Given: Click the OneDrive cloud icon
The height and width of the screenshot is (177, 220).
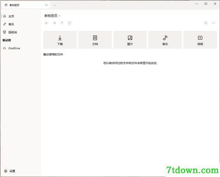Looking at the screenshot, I should pos(5,48).
